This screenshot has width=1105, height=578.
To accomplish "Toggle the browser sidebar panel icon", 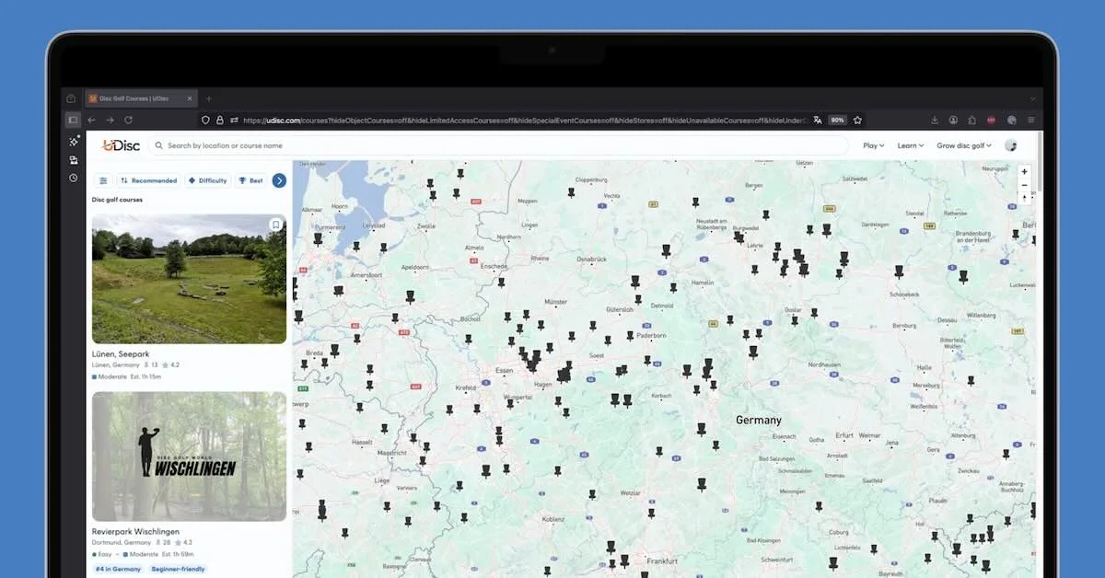I will pos(73,119).
